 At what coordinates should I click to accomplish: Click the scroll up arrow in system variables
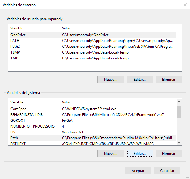click(179, 101)
